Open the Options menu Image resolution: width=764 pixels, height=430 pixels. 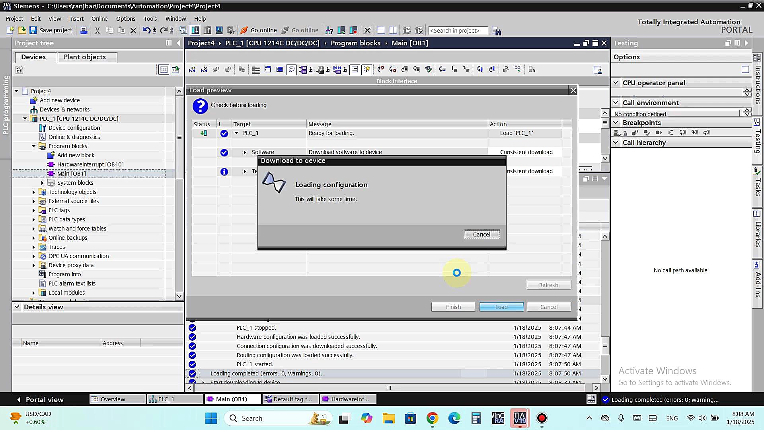126,19
